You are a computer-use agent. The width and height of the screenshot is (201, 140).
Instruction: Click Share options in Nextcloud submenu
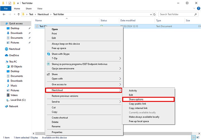coord(148,99)
